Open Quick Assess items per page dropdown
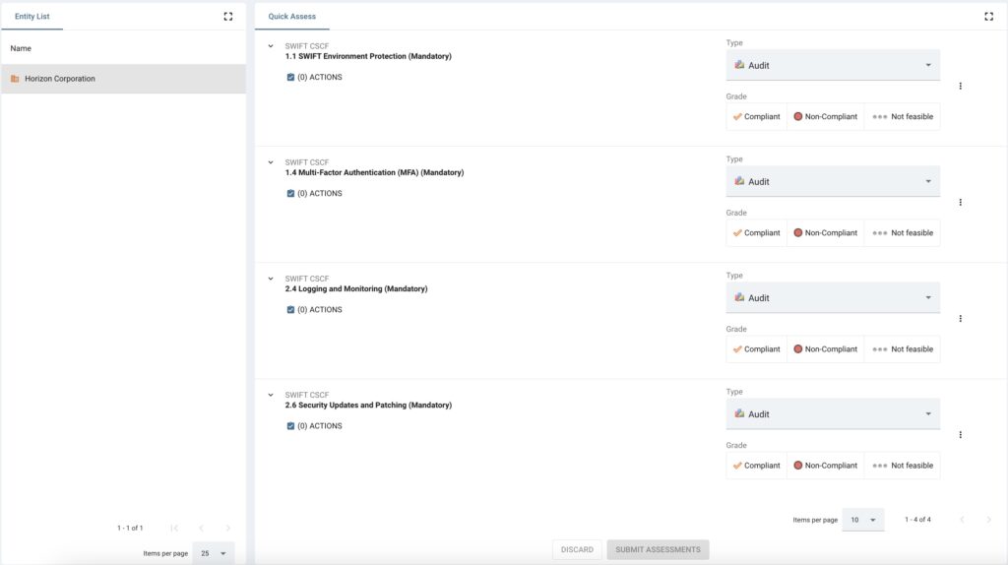The width and height of the screenshot is (1008, 565). click(x=863, y=520)
